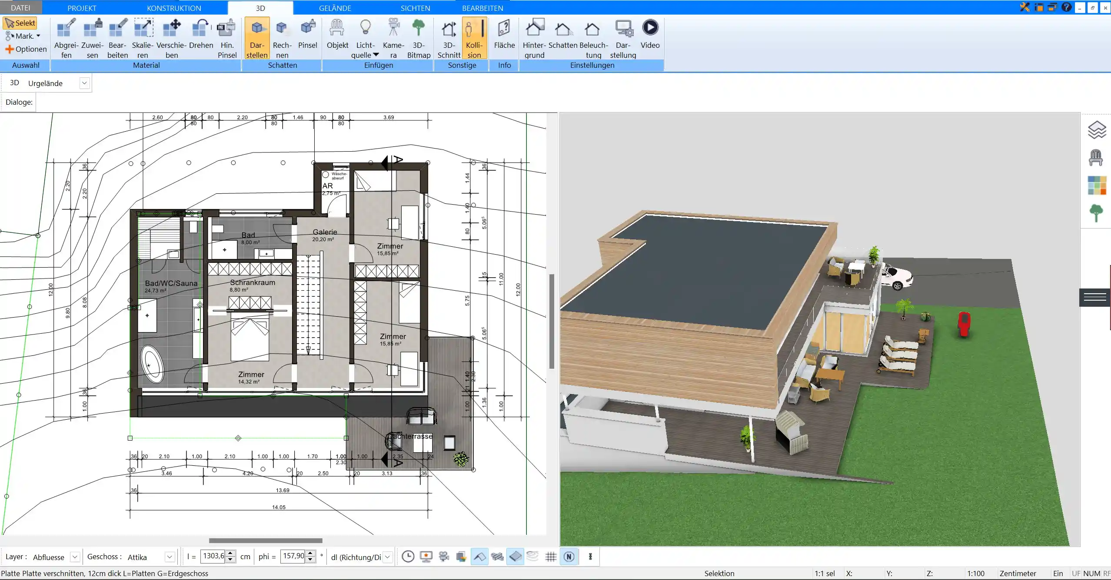
Task: Open the 3D-Schnitt tool
Action: (449, 38)
